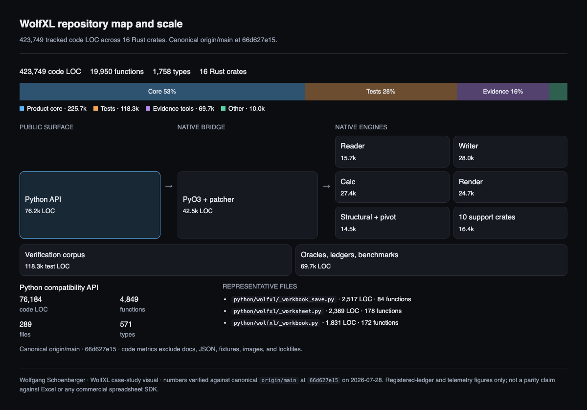Click python/wolfxl/_workbook_save.py file name

[x=284, y=299]
